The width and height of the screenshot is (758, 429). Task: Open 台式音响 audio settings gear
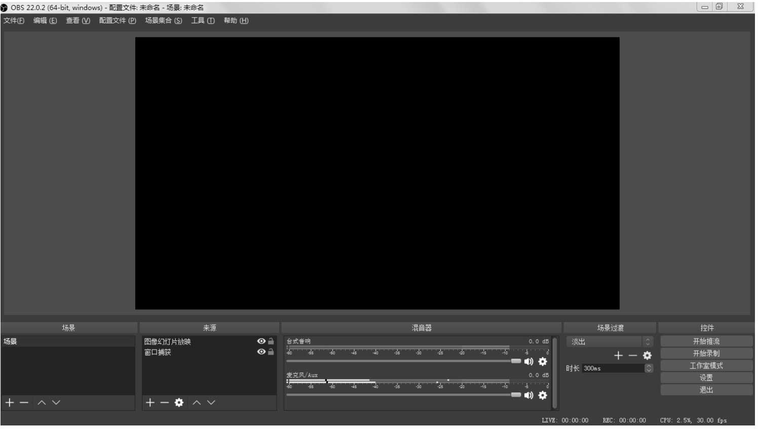[x=543, y=362]
